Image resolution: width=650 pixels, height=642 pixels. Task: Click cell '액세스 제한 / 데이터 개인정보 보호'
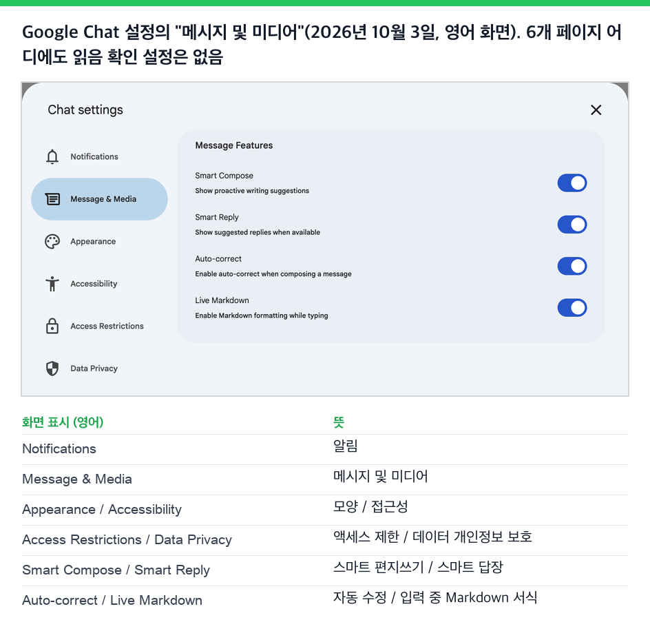(433, 537)
